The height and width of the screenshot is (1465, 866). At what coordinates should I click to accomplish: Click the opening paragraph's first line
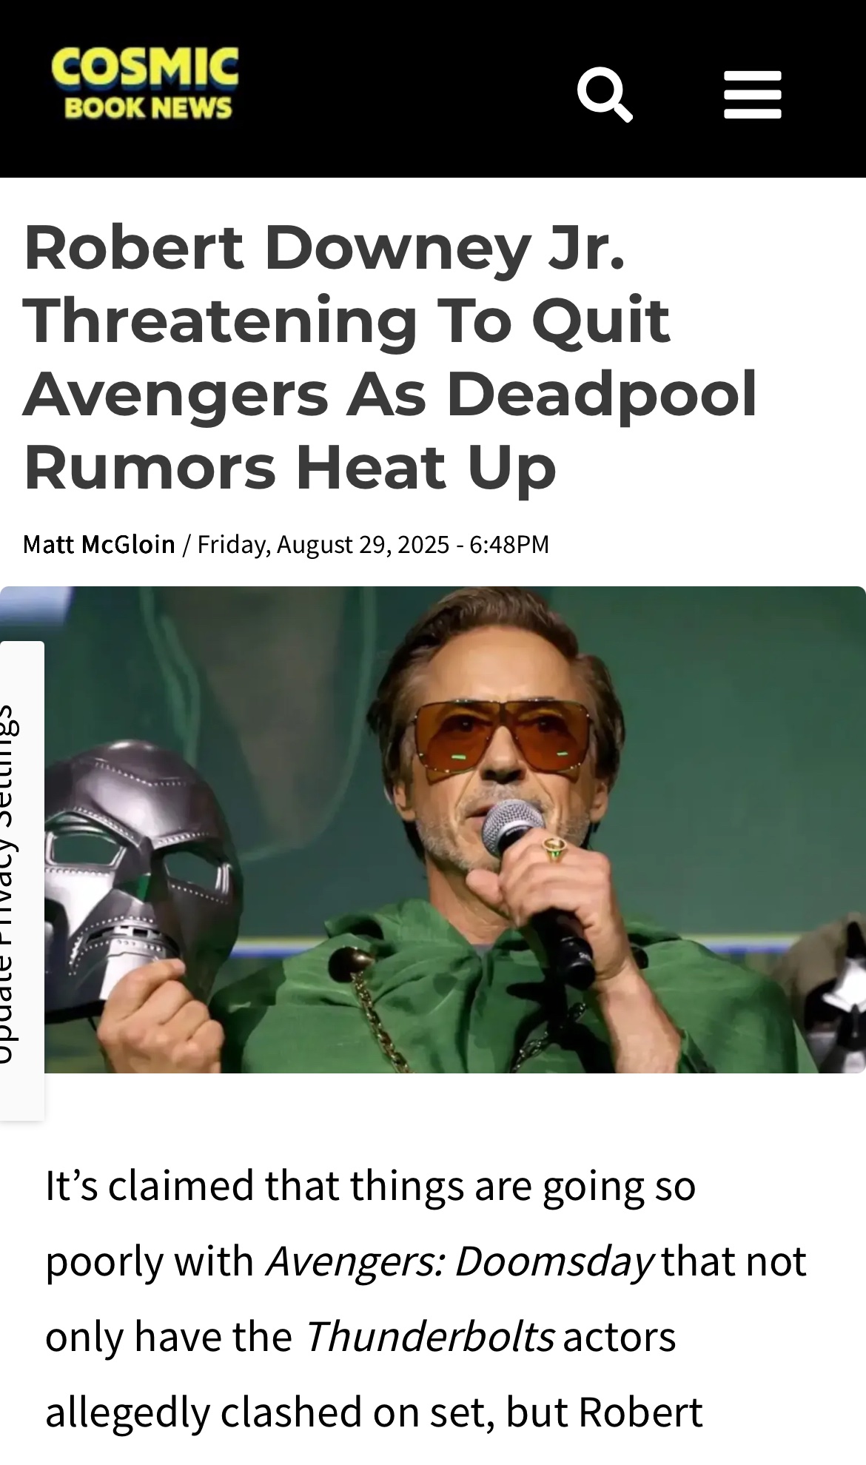pos(370,1184)
